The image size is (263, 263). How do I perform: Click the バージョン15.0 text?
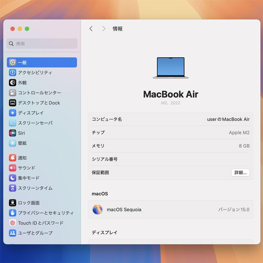point(234,209)
